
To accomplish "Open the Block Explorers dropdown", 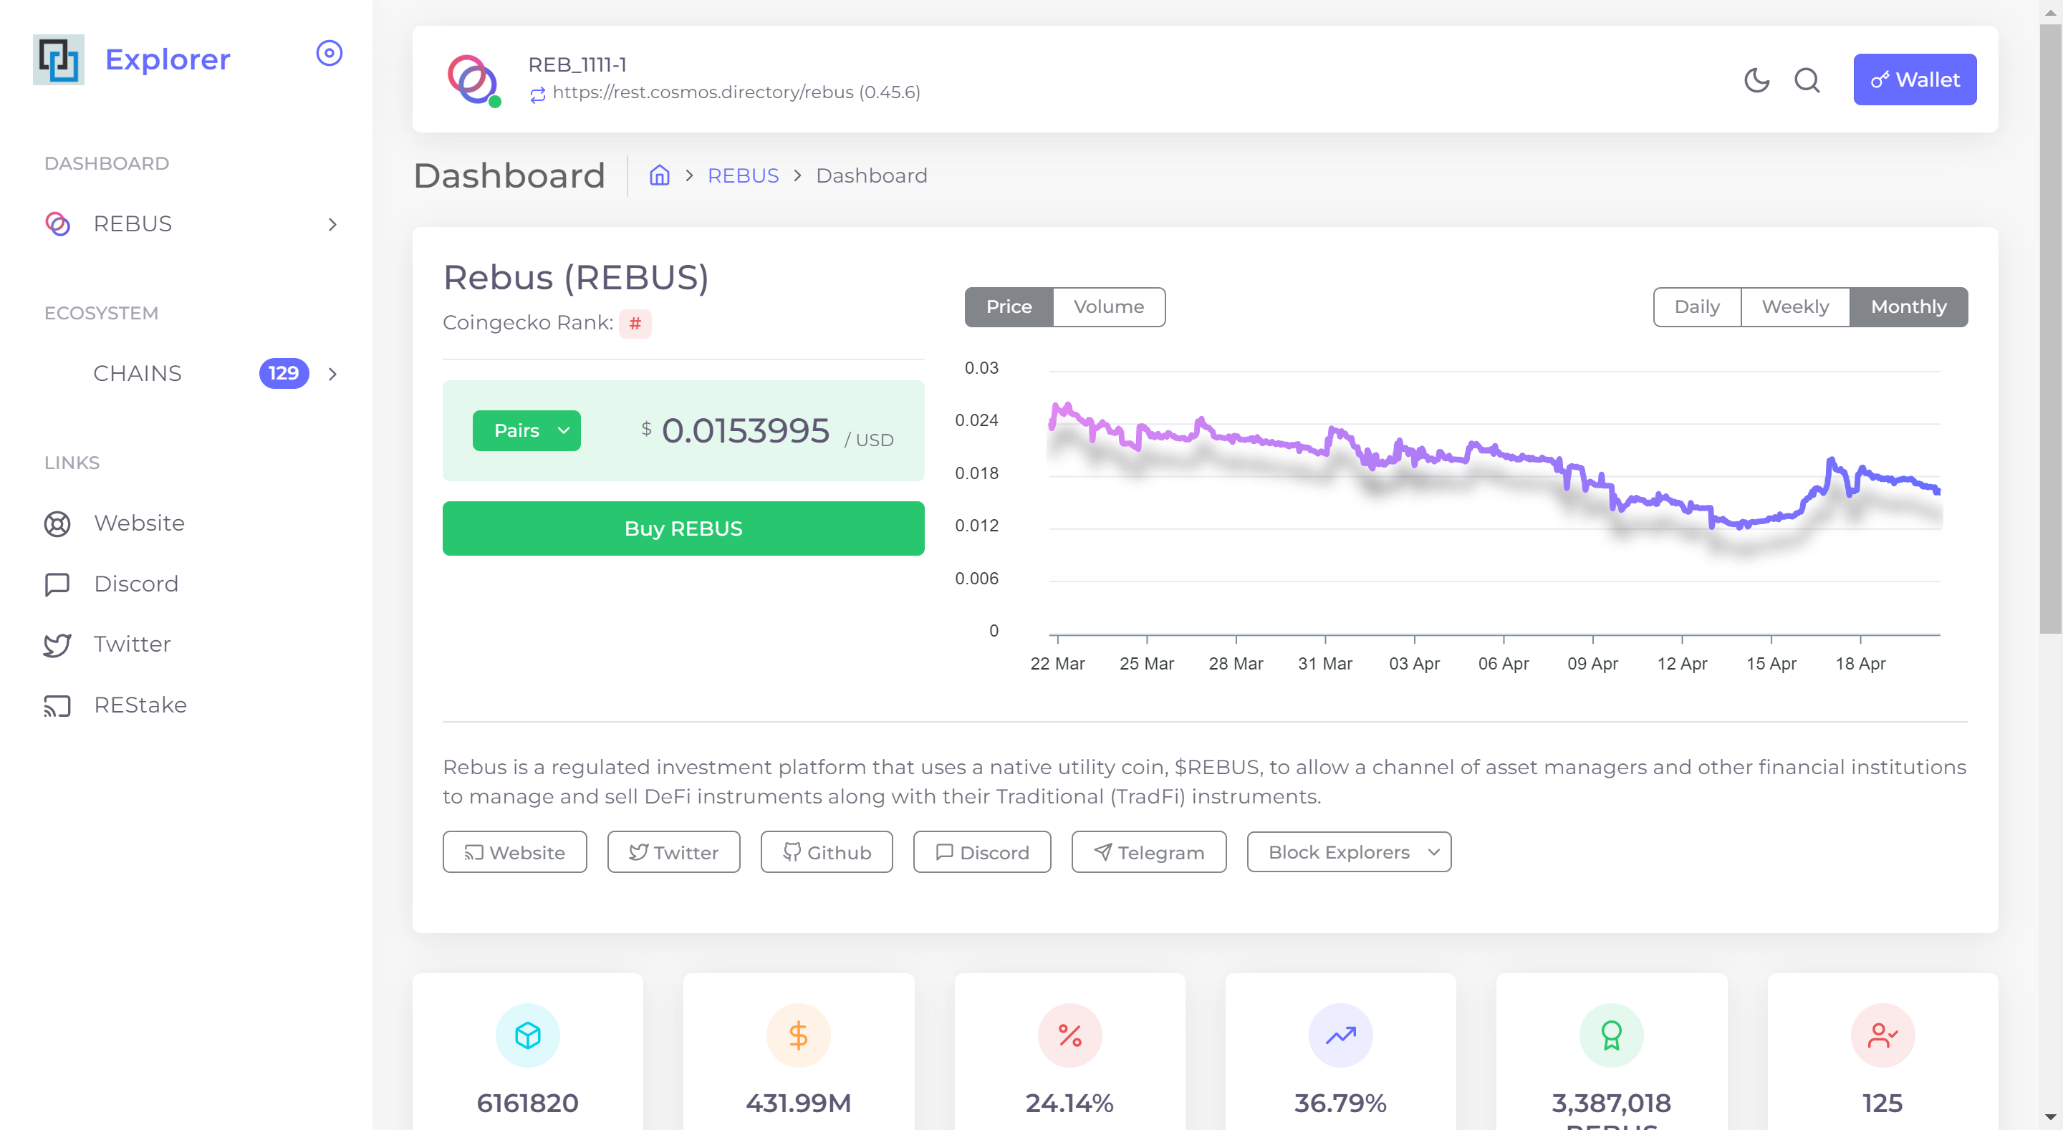I will coord(1349,852).
